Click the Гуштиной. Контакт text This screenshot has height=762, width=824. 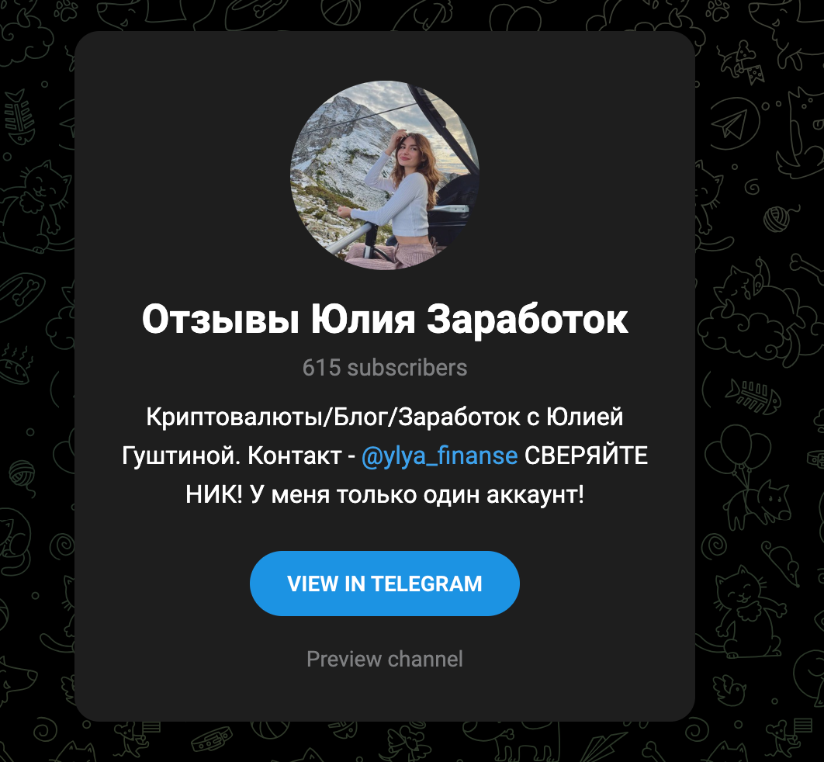232,455
